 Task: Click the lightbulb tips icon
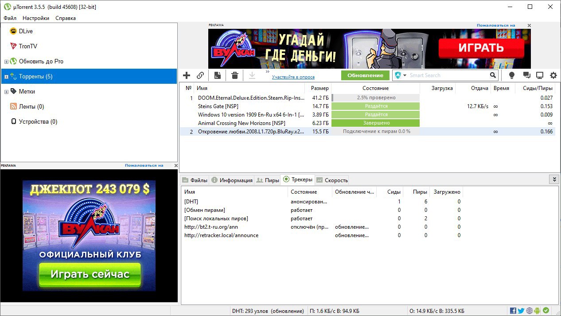click(x=512, y=75)
